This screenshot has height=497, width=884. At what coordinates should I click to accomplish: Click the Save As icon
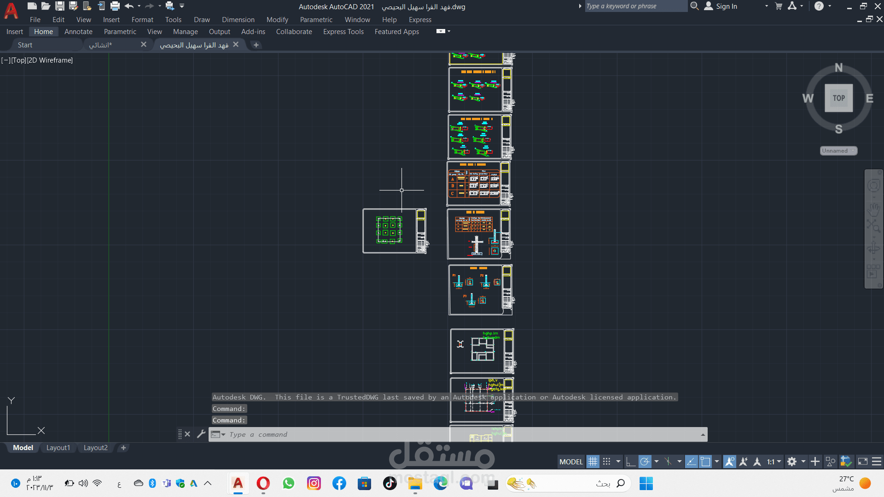(73, 6)
